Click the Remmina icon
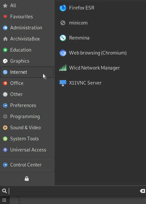 click(63, 38)
